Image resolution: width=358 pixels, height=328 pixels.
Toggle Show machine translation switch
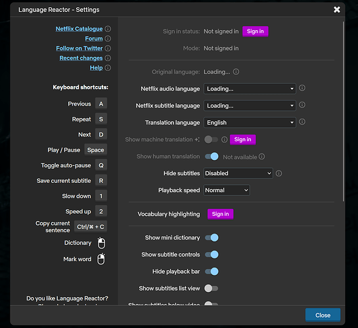tap(212, 140)
